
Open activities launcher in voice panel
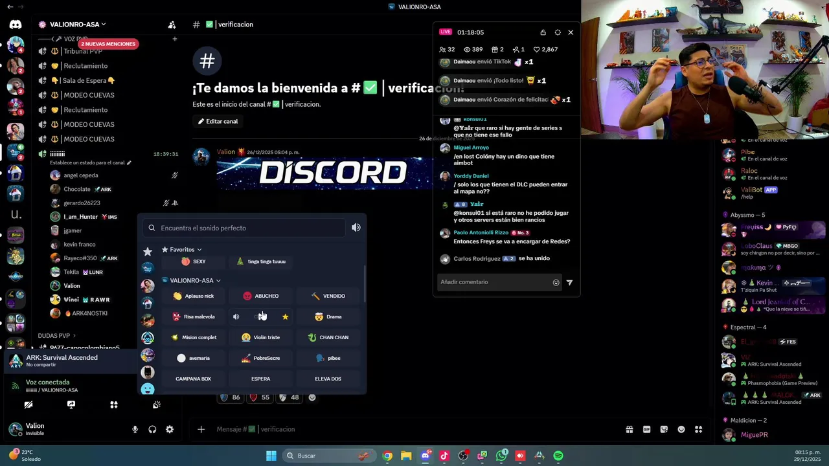click(114, 405)
